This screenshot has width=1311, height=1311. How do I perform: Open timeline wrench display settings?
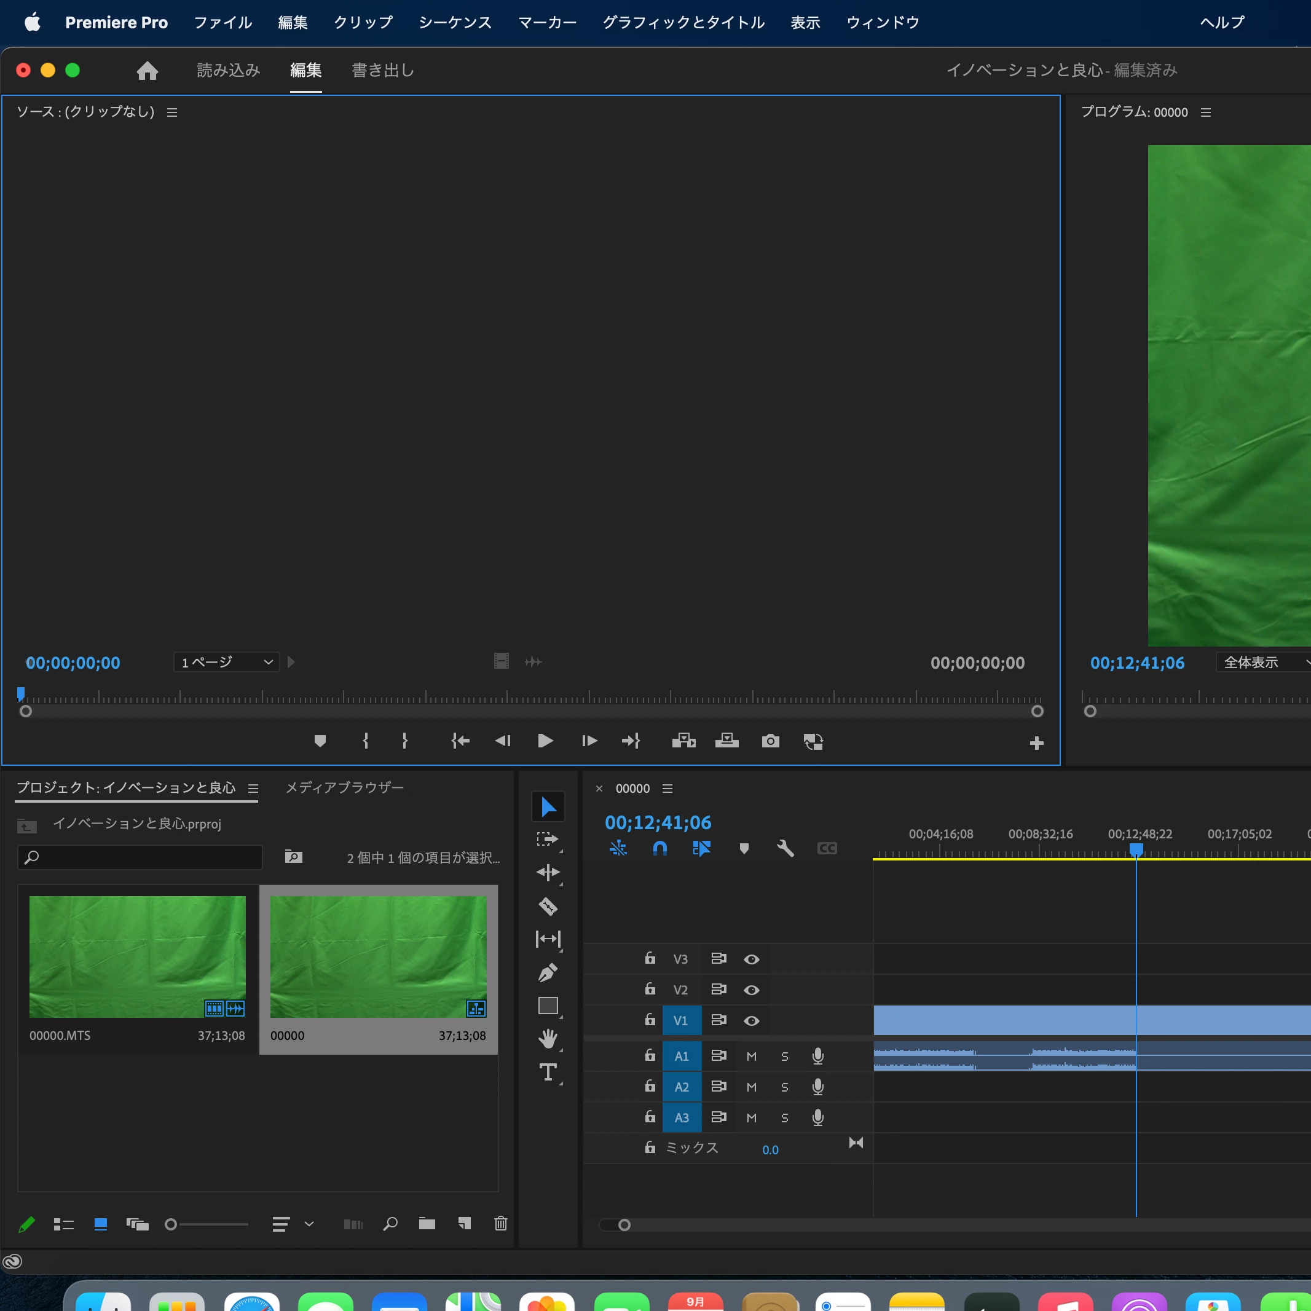click(785, 848)
